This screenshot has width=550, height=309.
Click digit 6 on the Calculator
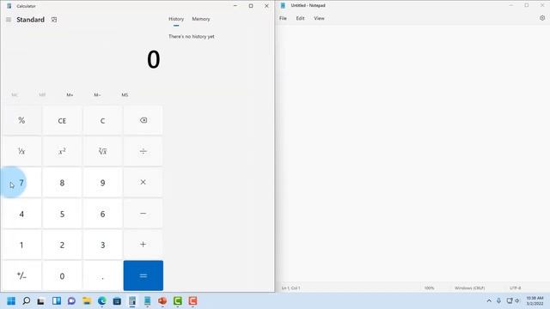(x=102, y=214)
